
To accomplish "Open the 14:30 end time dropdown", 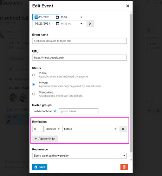I will [72, 24].
